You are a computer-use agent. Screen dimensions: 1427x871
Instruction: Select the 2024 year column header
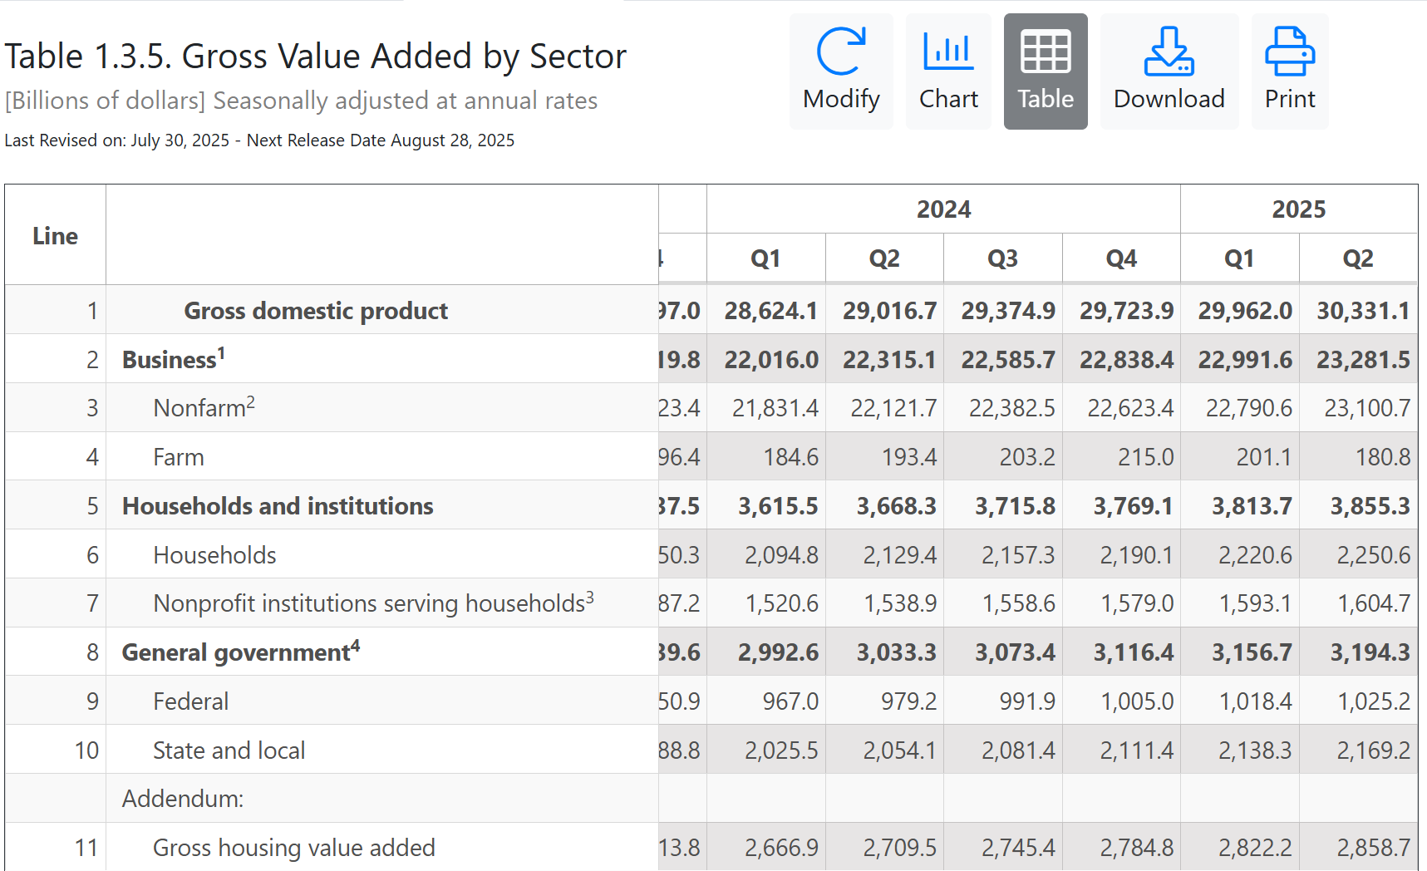click(x=942, y=209)
